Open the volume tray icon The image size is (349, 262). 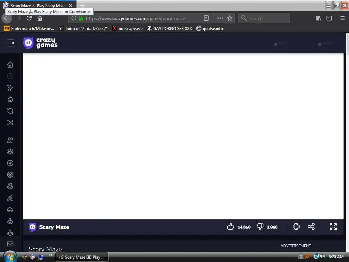[x=323, y=257]
